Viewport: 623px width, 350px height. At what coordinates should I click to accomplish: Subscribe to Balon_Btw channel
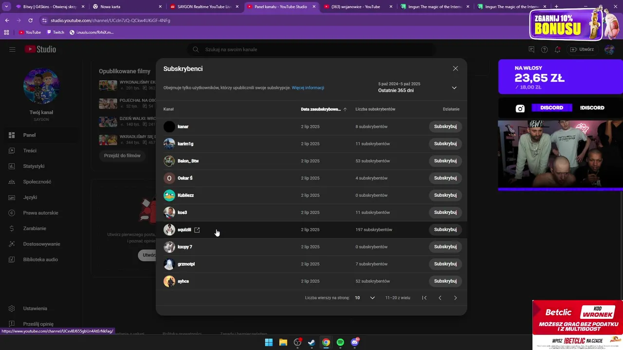(x=445, y=161)
